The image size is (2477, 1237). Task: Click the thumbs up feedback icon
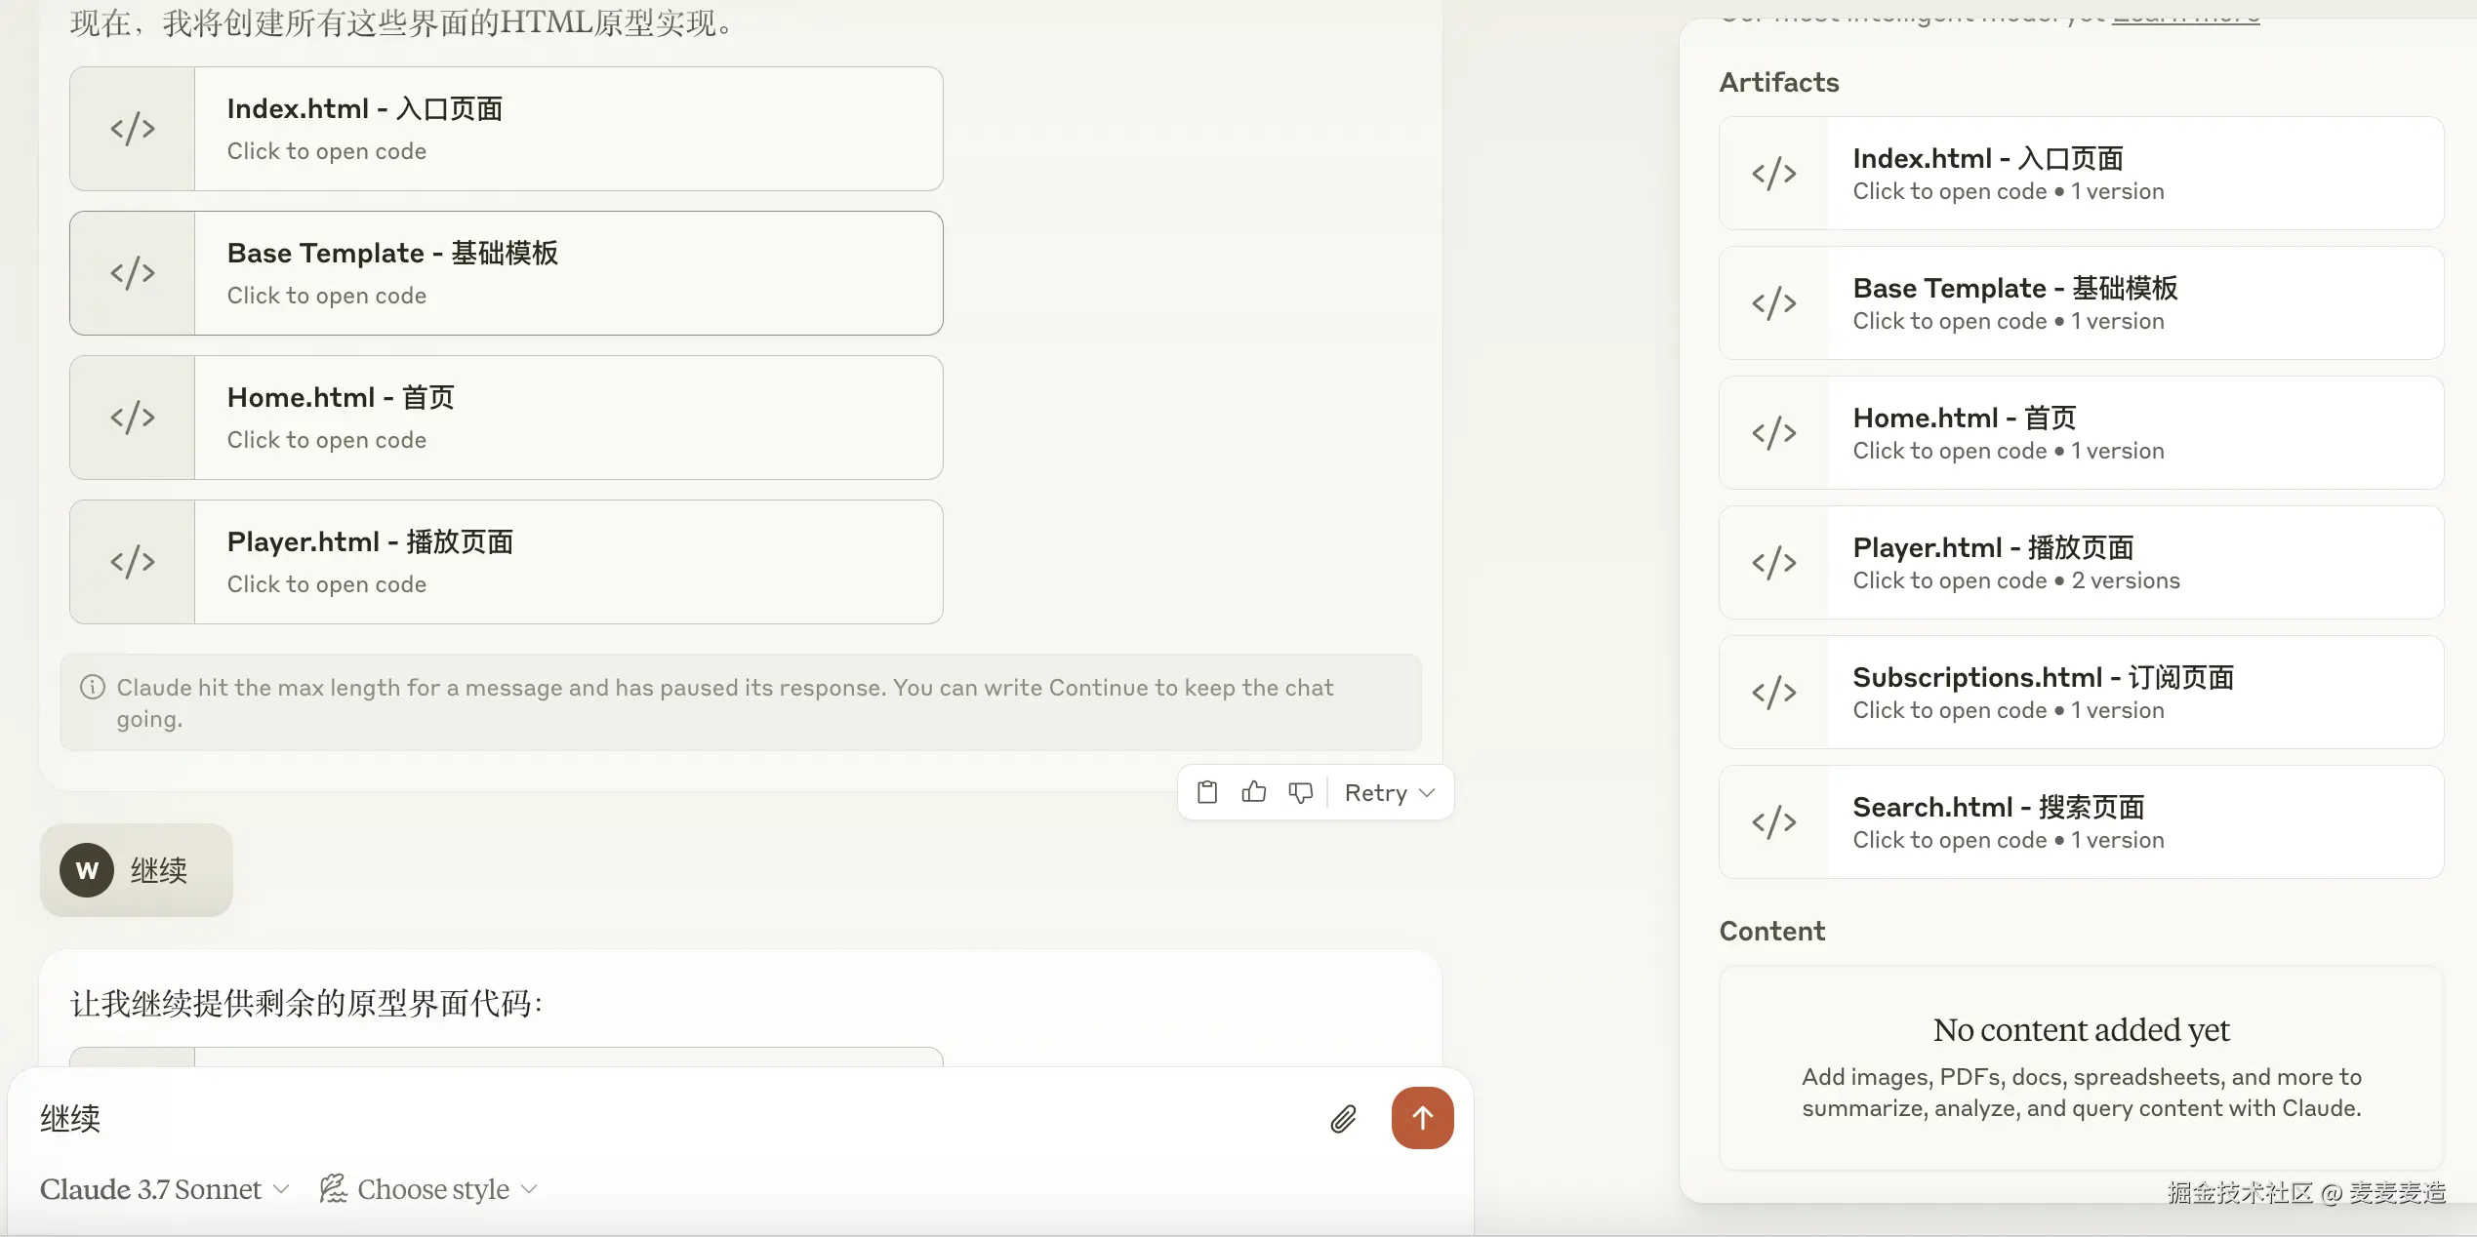[1254, 792]
